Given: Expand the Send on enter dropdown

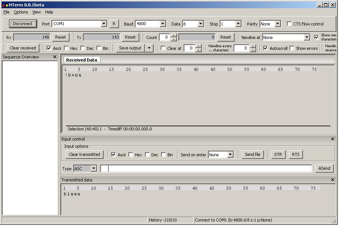Looking at the screenshot, I should coord(231,154).
